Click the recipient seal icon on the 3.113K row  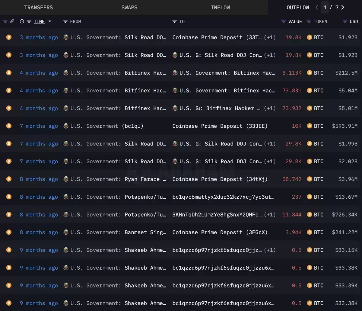[175, 73]
